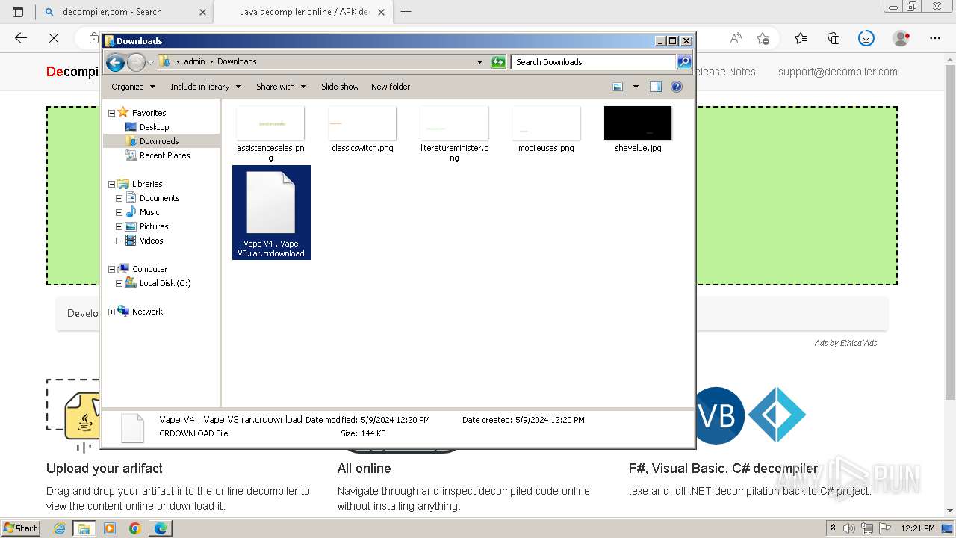
Task: Expand the Music library node
Action: click(119, 212)
